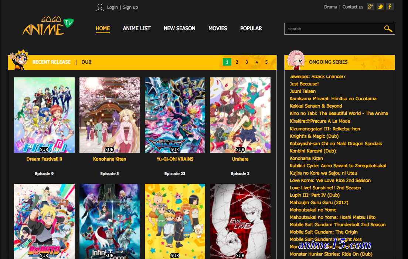Open the NEW SEASON menu
This screenshot has width=408, height=259.
tap(179, 28)
